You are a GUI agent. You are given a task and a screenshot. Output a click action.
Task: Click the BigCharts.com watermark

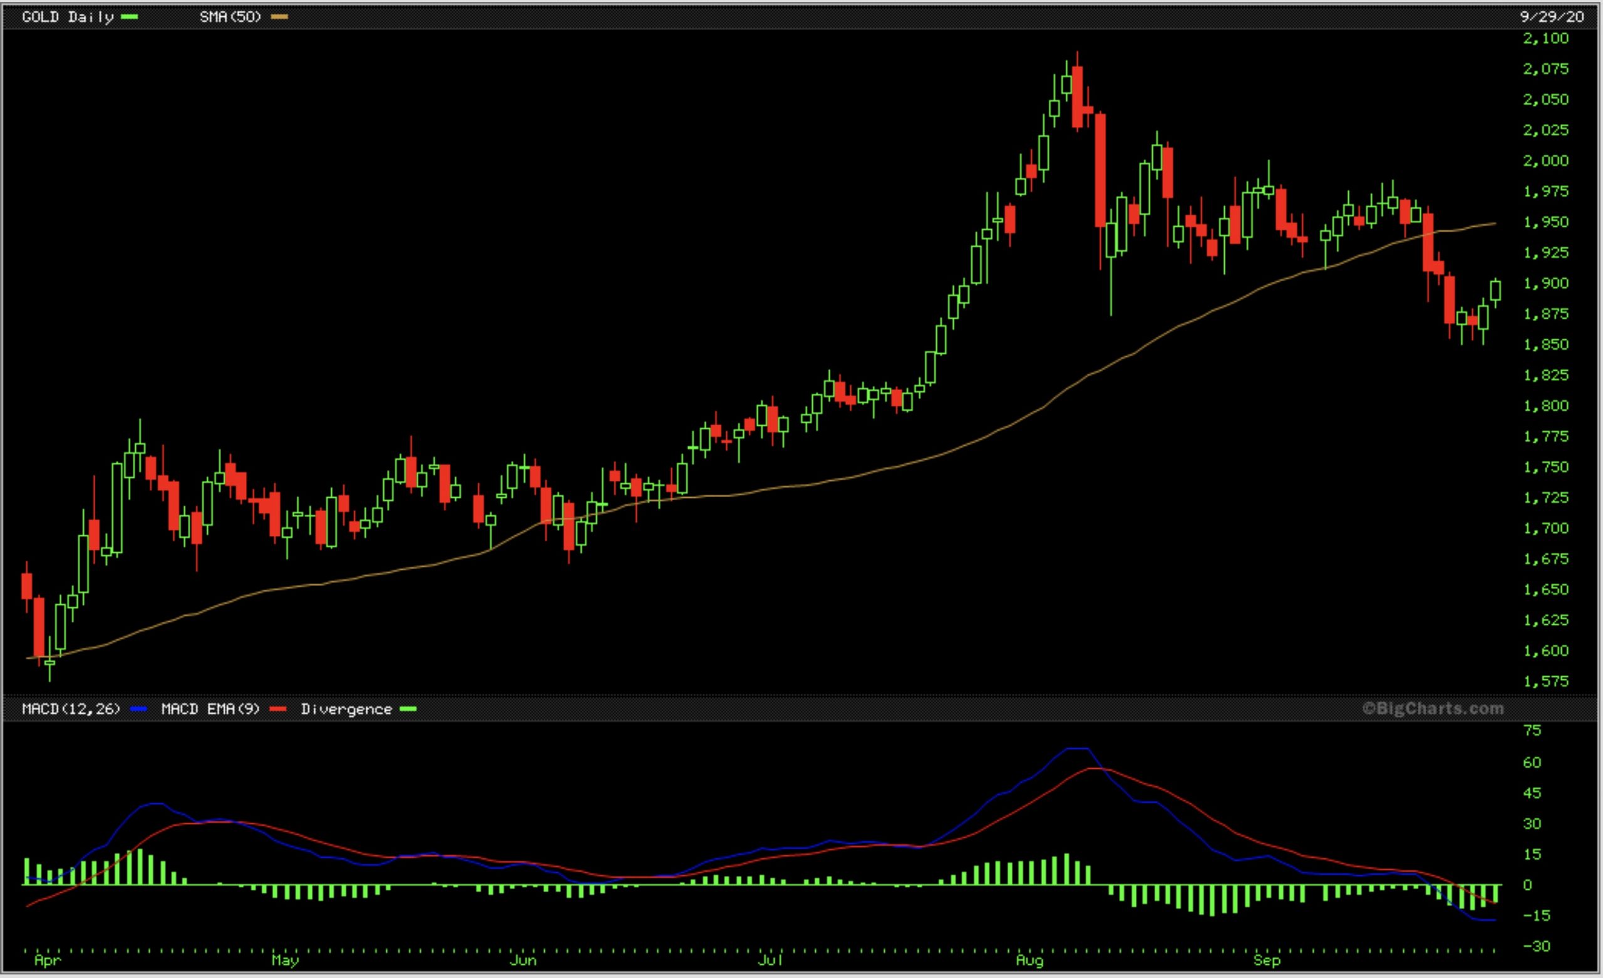[1433, 709]
